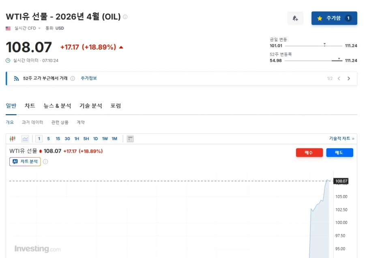Click info icon beside 차트 분석 button
Viewport: 365px width, 258px height.
click(x=45, y=162)
